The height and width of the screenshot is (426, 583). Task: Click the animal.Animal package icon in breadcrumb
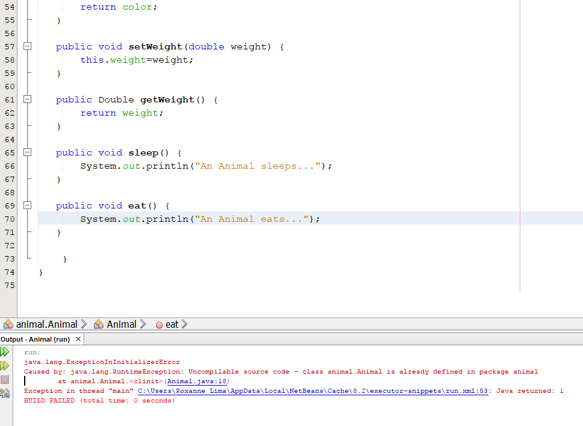[x=8, y=324]
